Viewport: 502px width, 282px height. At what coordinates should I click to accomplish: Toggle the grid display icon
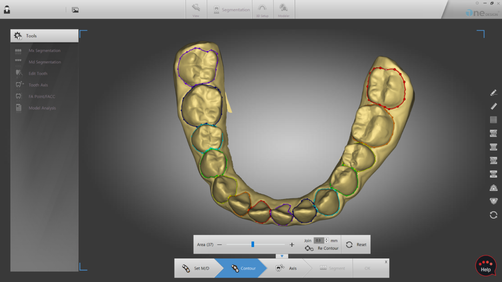coord(493,119)
